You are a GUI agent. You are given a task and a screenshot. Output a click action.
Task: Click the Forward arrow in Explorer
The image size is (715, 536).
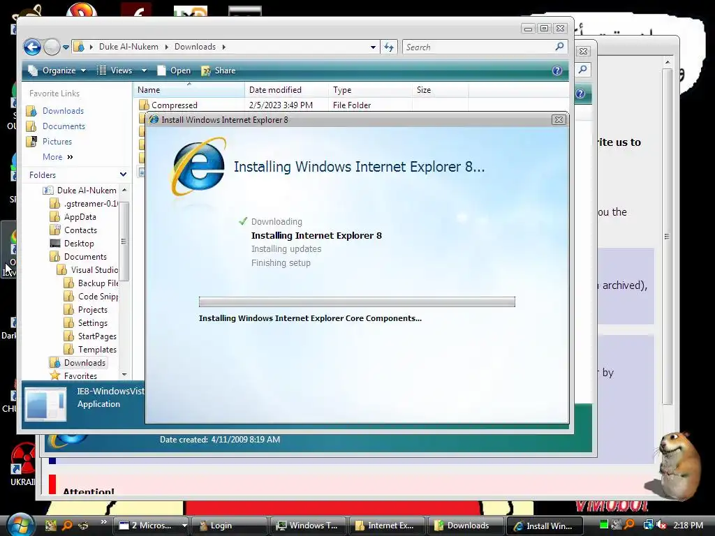click(52, 47)
